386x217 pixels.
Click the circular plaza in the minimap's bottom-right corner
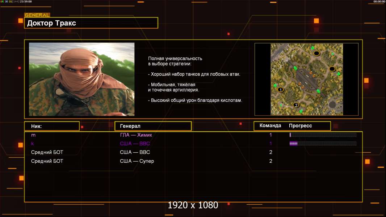[332, 105]
